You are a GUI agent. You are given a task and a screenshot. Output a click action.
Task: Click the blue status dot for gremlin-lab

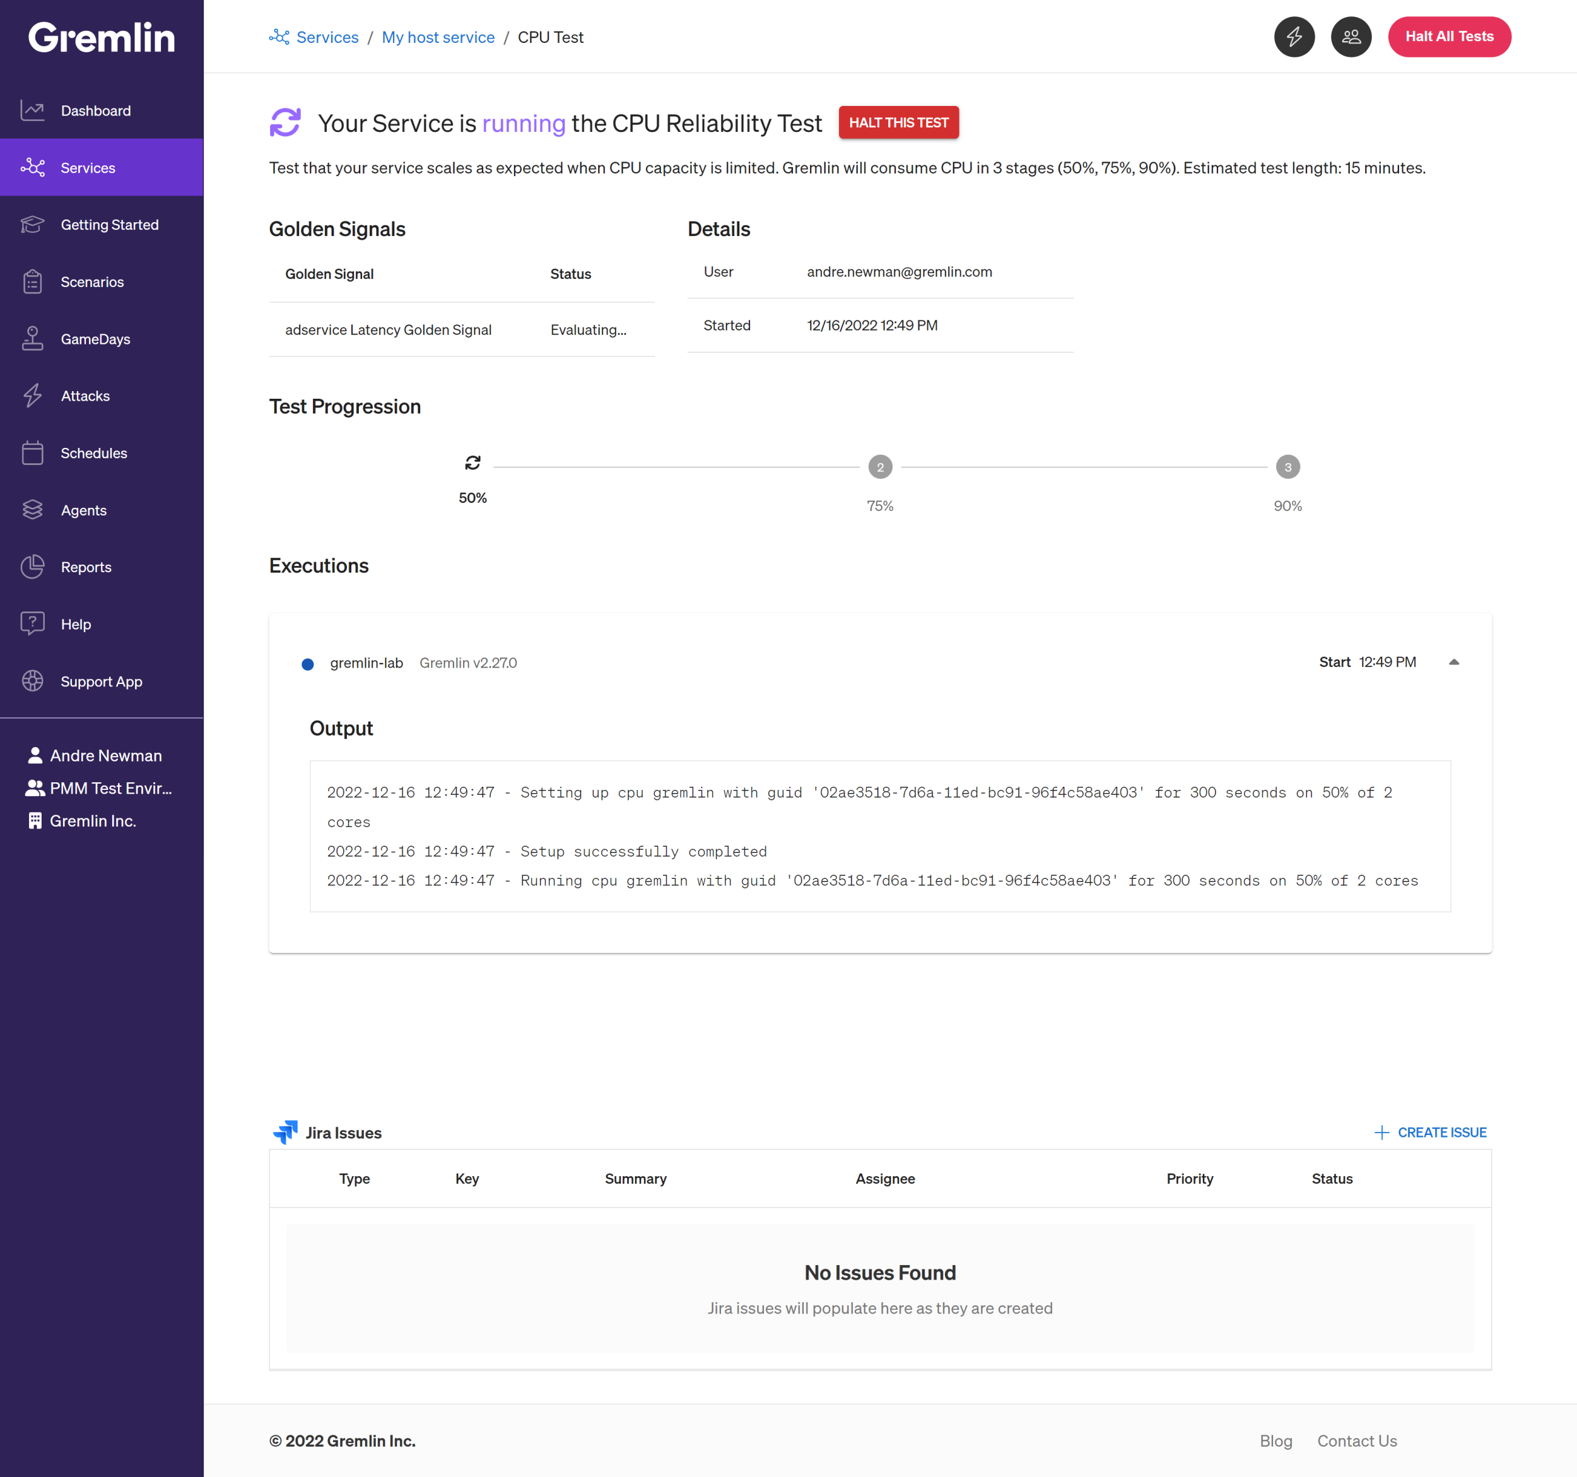(308, 664)
